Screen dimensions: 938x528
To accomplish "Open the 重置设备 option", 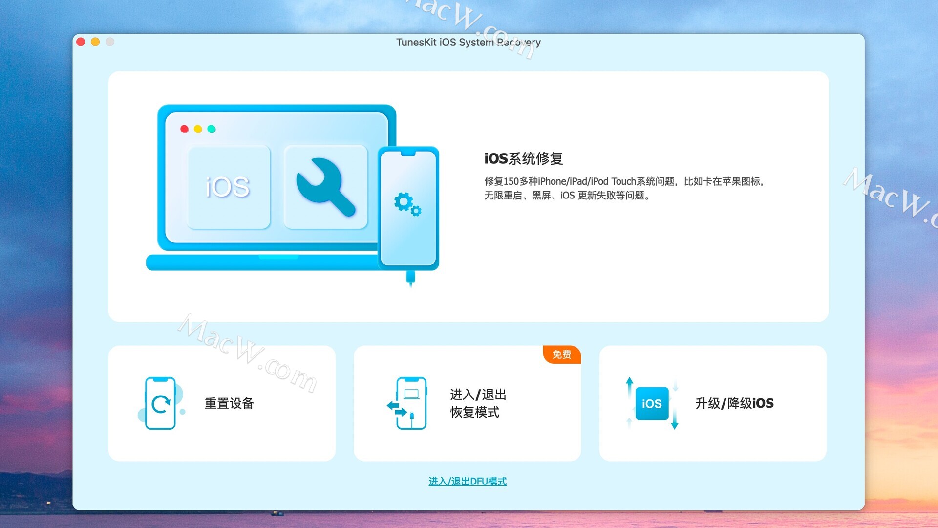I will click(x=222, y=403).
